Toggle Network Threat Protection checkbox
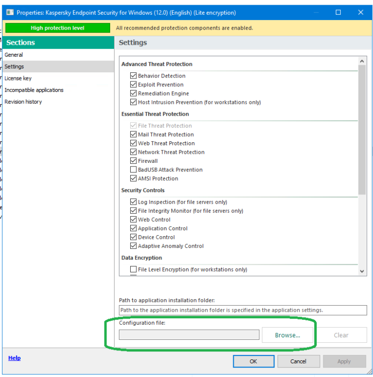The width and height of the screenshot is (373, 377). coord(133,152)
